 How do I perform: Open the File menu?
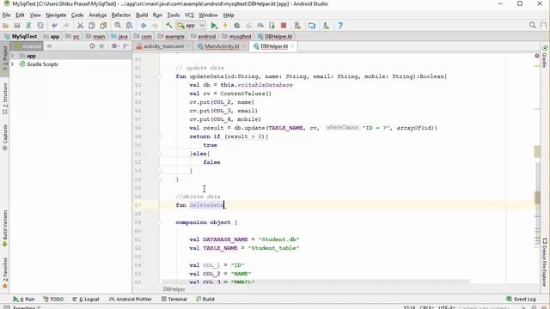[x=6, y=15]
